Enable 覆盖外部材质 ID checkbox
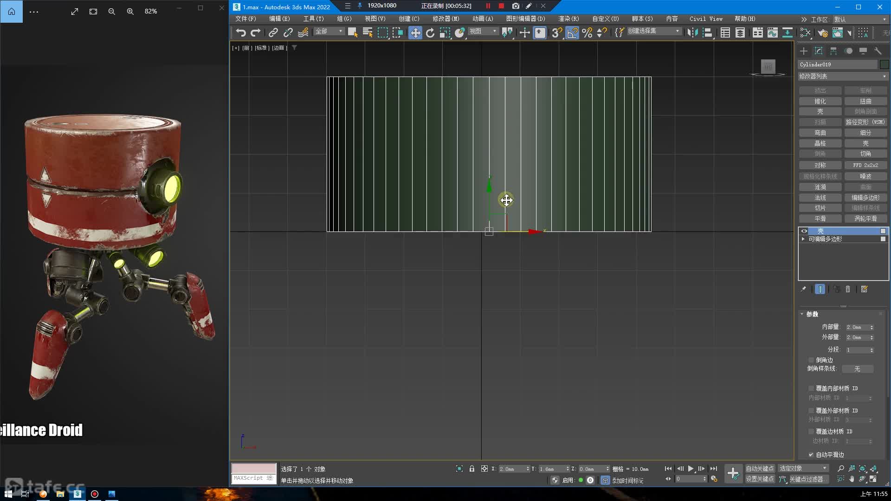 pos(811,411)
